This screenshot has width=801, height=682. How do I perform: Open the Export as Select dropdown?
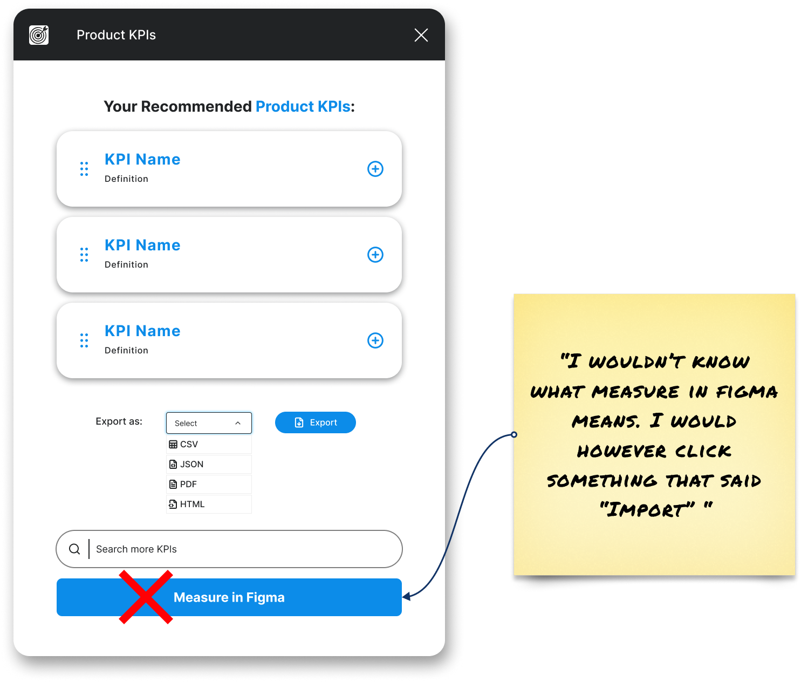coord(209,423)
